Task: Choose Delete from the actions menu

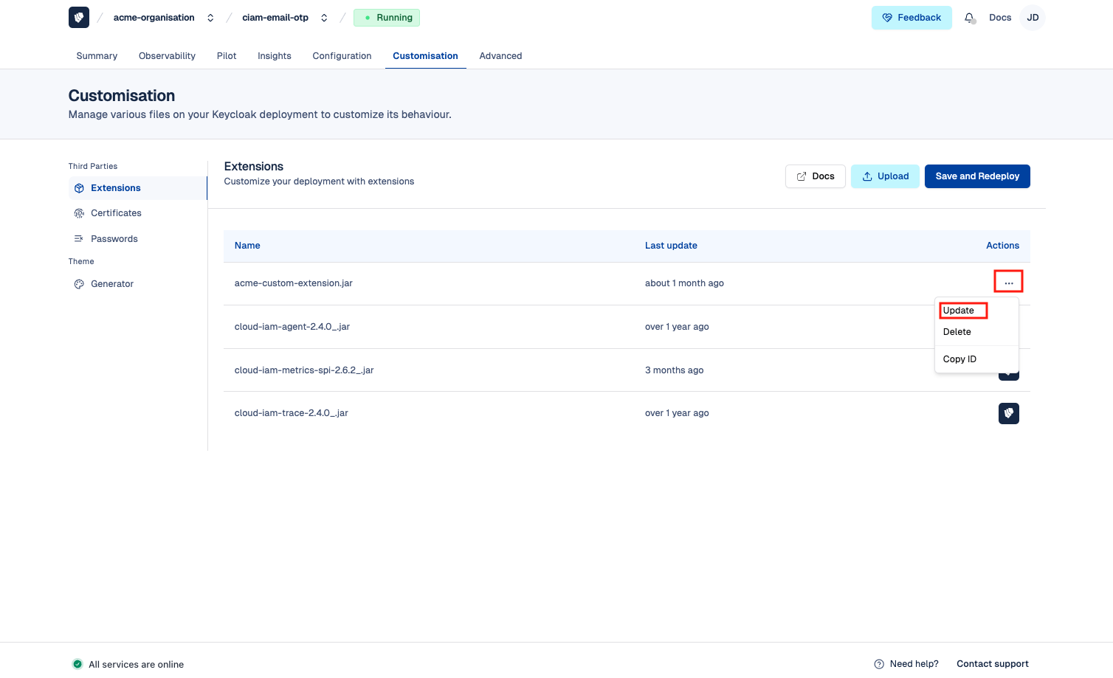Action: (957, 332)
